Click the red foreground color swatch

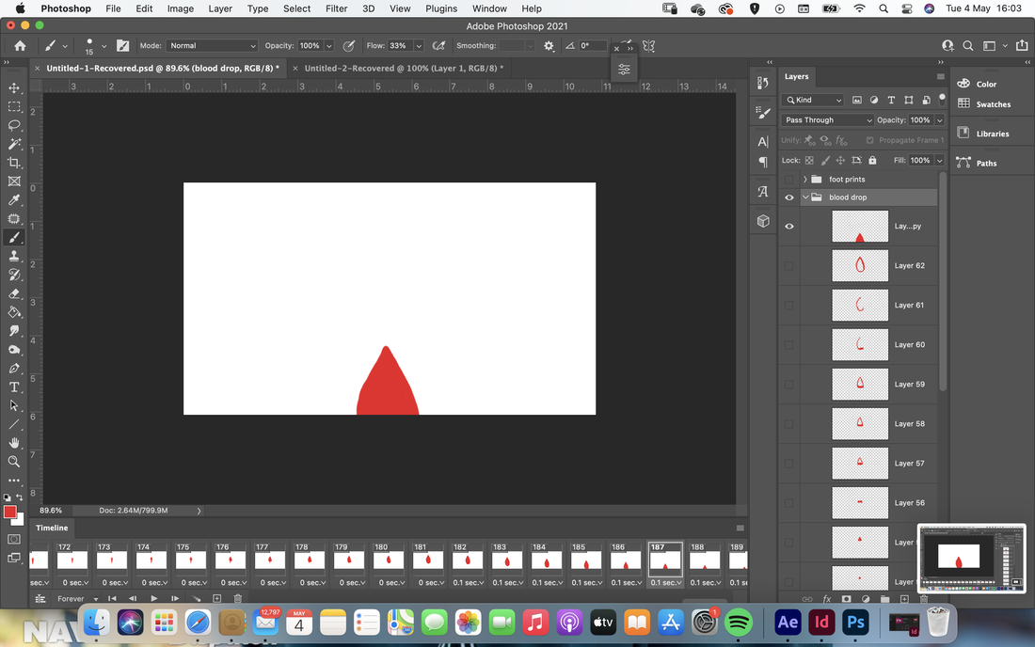(x=10, y=512)
